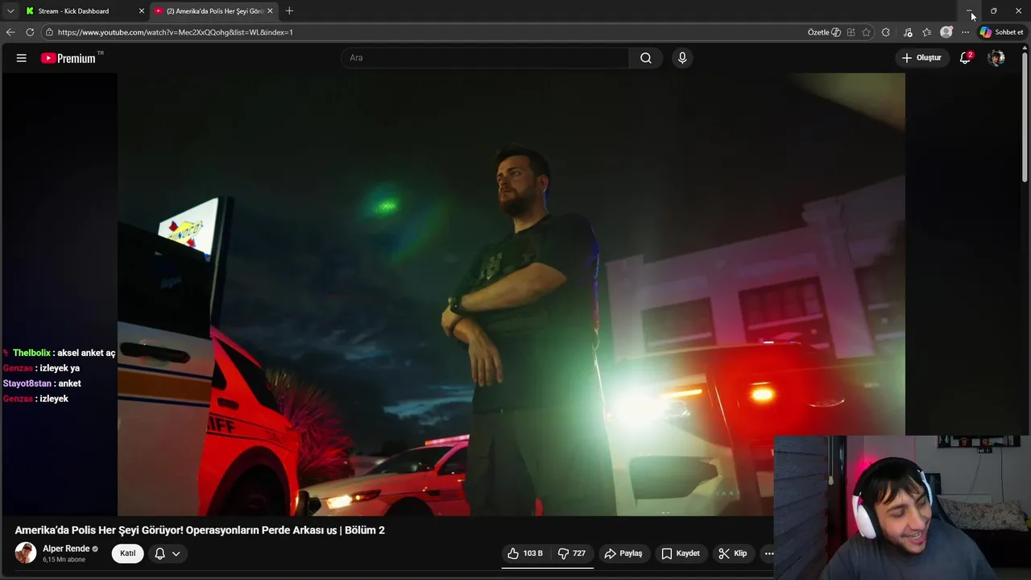1031x580 pixels.
Task: Click the Özetle summarize button
Action: tap(824, 32)
